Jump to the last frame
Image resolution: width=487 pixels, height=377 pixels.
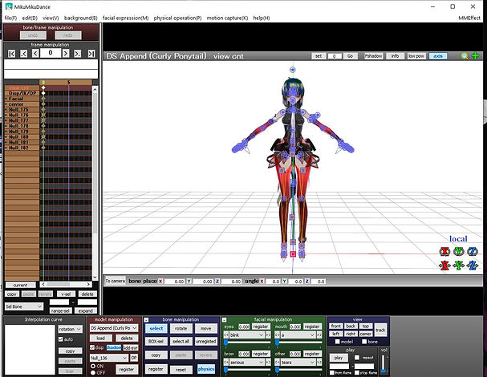tap(91, 54)
